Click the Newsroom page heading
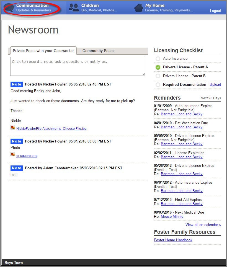 [x=33, y=30]
